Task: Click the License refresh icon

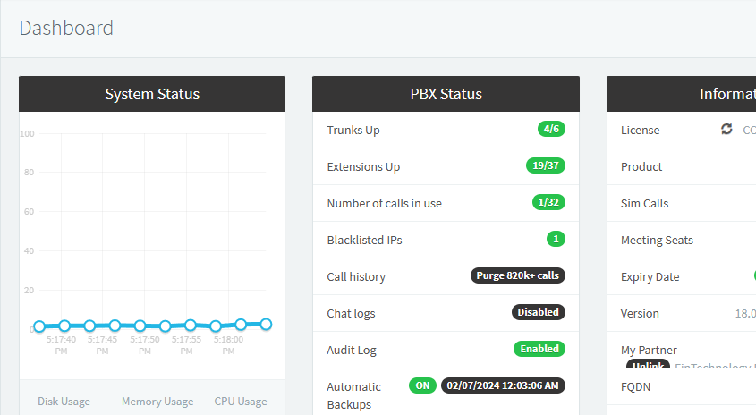Action: pyautogui.click(x=726, y=130)
